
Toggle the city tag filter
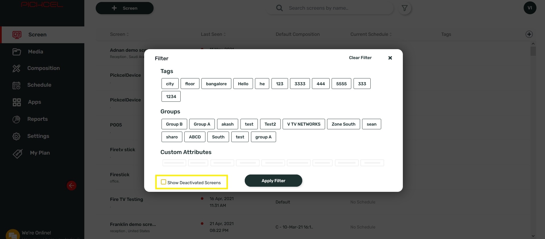pos(170,84)
